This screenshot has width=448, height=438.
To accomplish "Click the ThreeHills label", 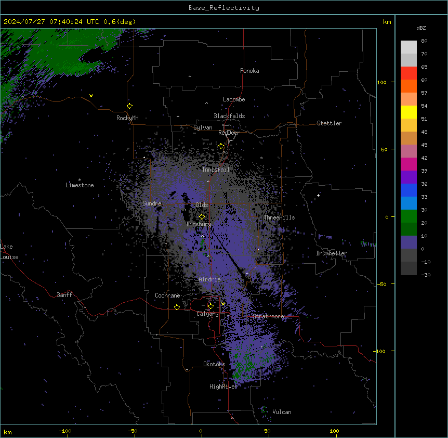I will (x=279, y=217).
